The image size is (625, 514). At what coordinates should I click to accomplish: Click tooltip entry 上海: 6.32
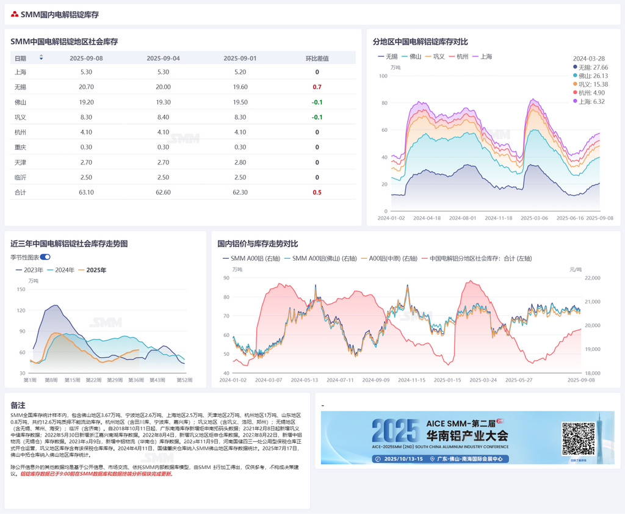[589, 102]
